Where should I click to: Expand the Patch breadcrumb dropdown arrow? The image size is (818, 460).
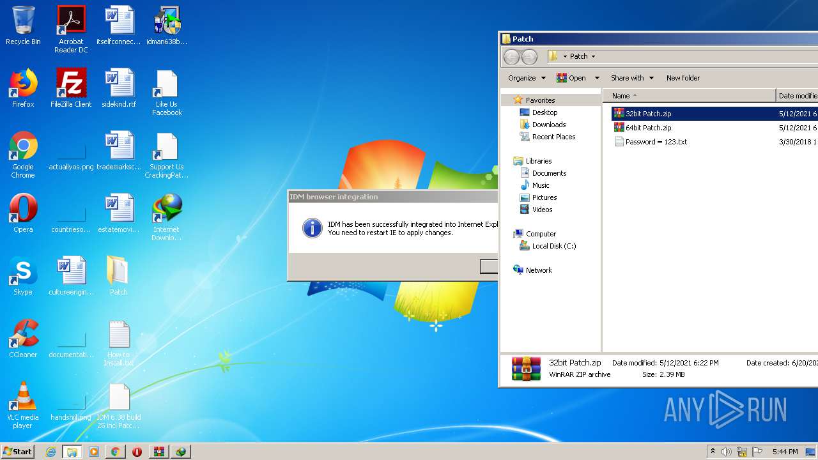point(593,56)
